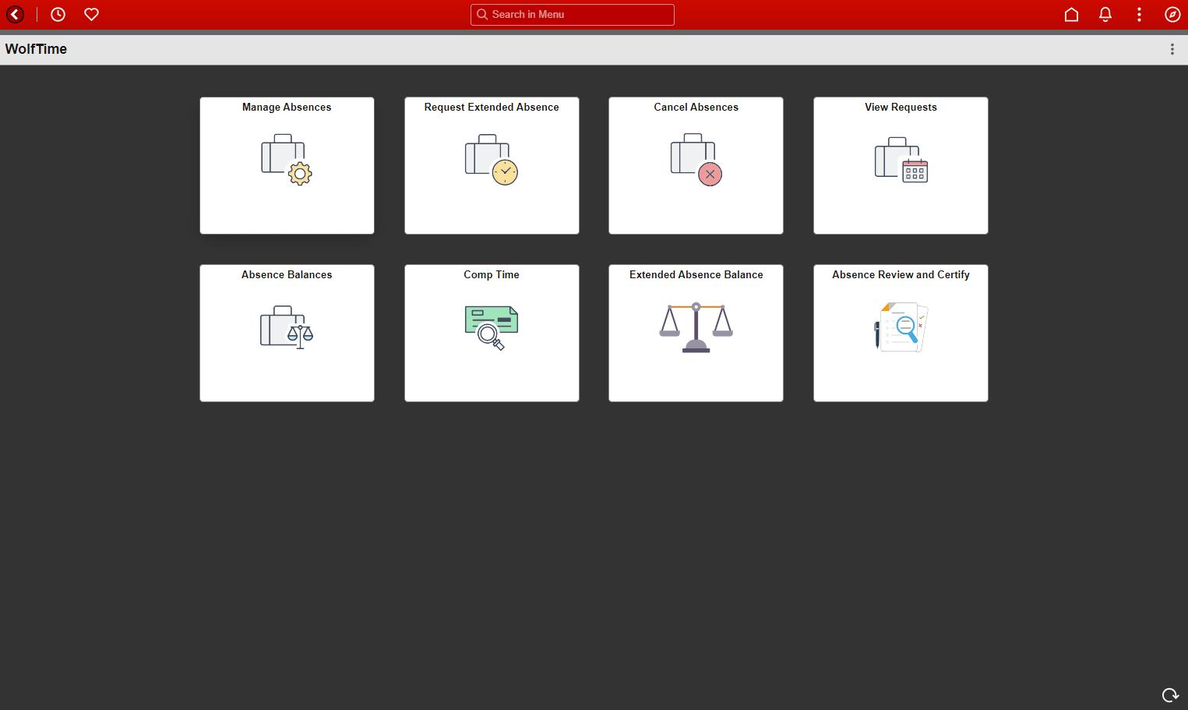
Task: Click the Absence Review and Certify title
Action: click(x=901, y=275)
